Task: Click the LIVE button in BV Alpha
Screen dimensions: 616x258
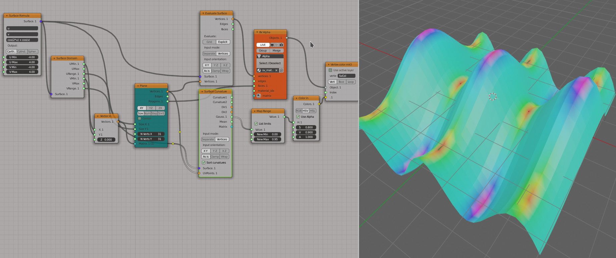Action: (263, 45)
